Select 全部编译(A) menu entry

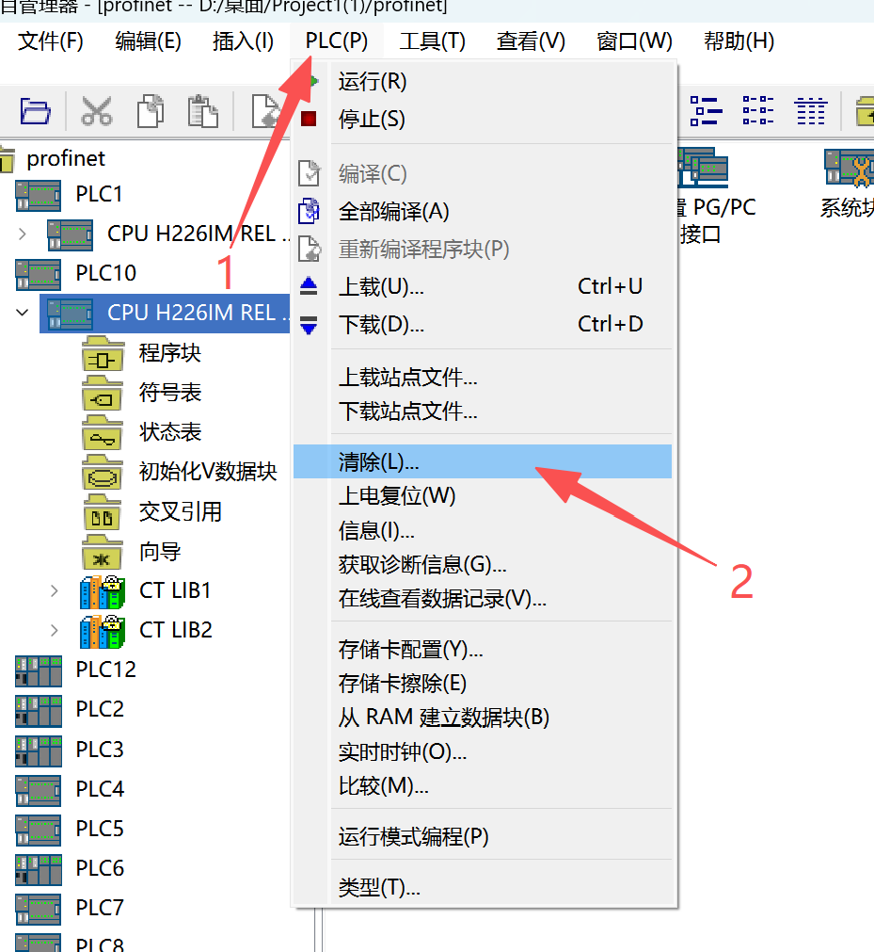(x=483, y=211)
